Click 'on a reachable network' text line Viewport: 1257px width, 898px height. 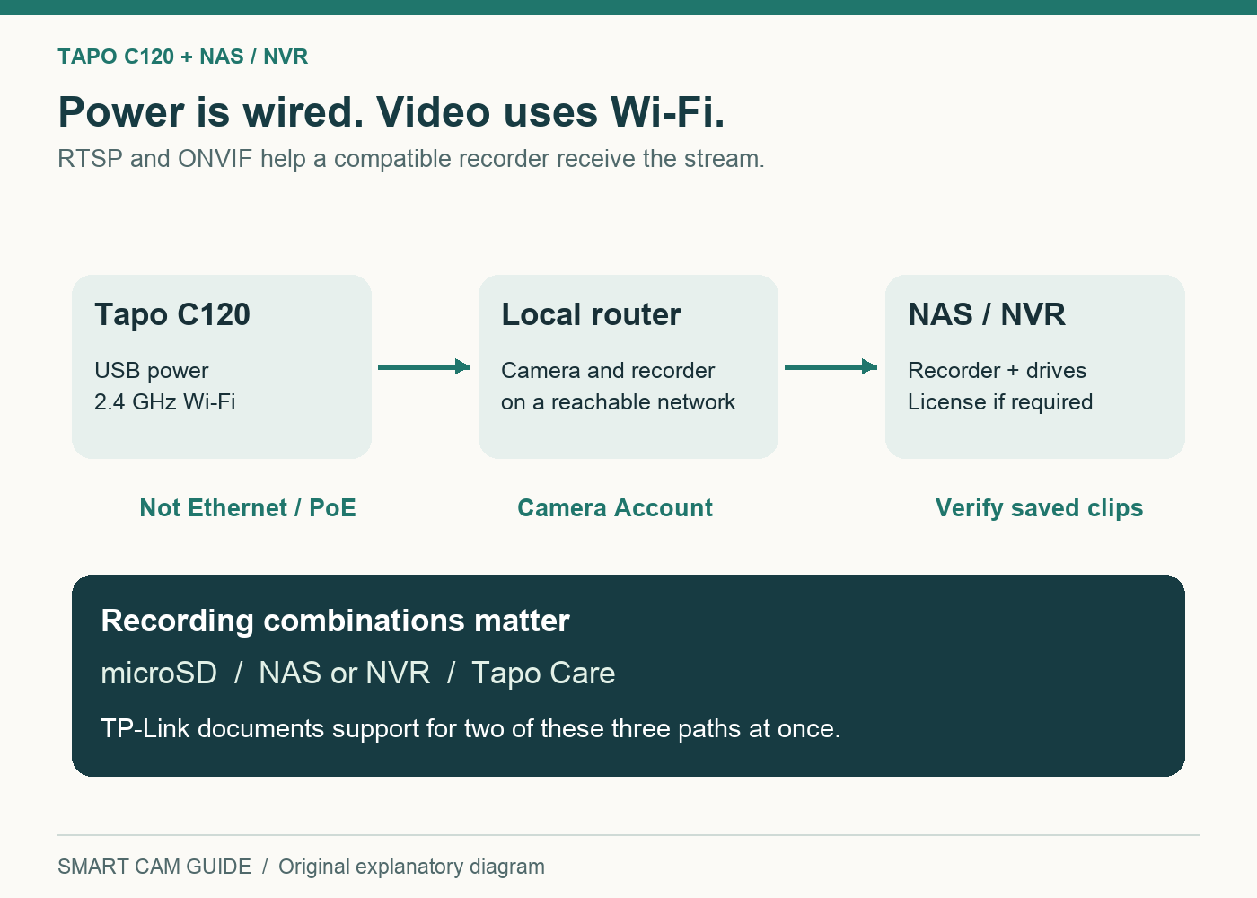coord(619,402)
